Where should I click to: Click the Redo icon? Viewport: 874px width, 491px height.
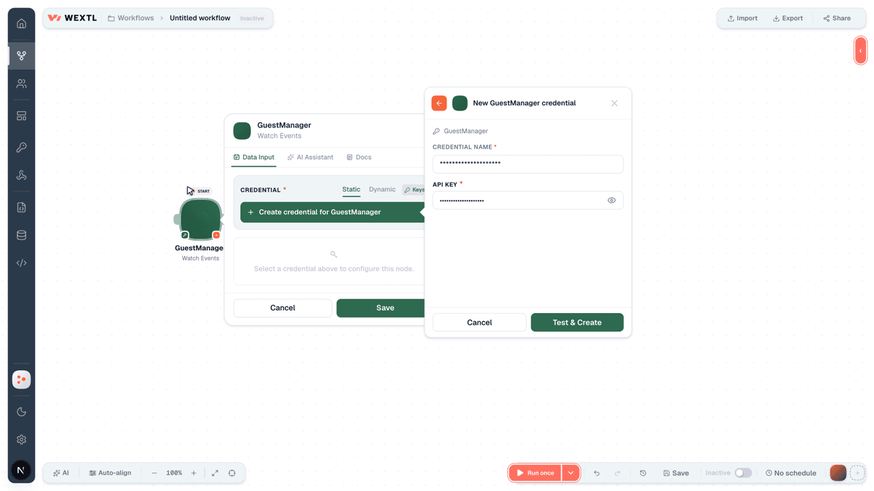(x=617, y=473)
